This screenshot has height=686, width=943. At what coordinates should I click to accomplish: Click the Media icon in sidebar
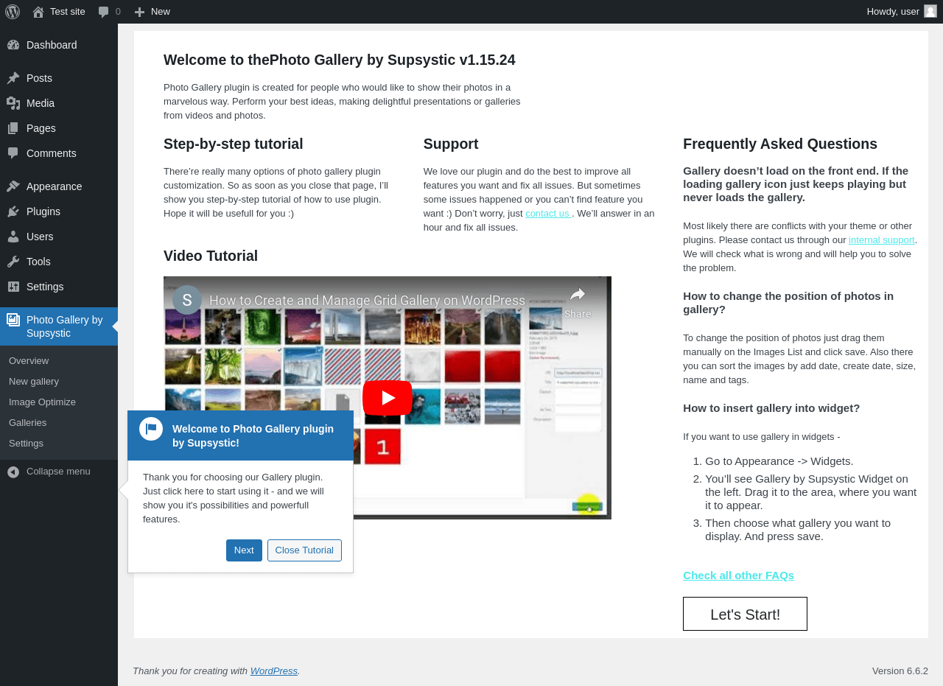tap(13, 103)
